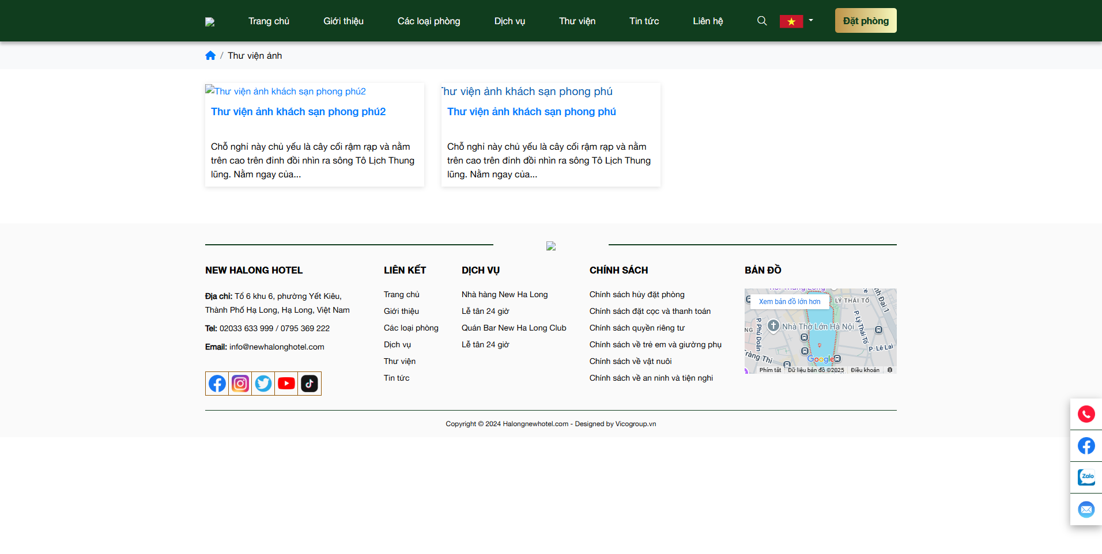Click Xem bản đồ lớn hơn on map
Image resolution: width=1102 pixels, height=554 pixels.
pos(789,301)
